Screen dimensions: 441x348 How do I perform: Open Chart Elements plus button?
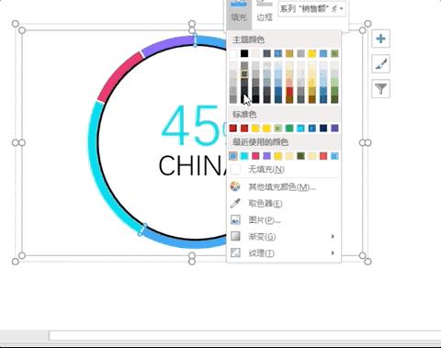tap(380, 39)
